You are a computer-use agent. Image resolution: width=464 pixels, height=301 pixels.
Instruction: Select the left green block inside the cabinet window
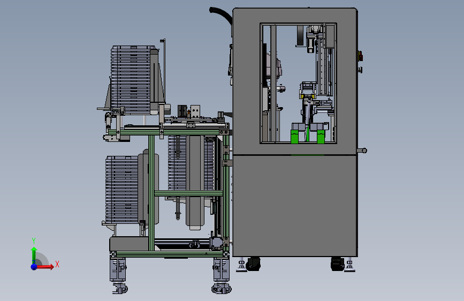click(294, 137)
